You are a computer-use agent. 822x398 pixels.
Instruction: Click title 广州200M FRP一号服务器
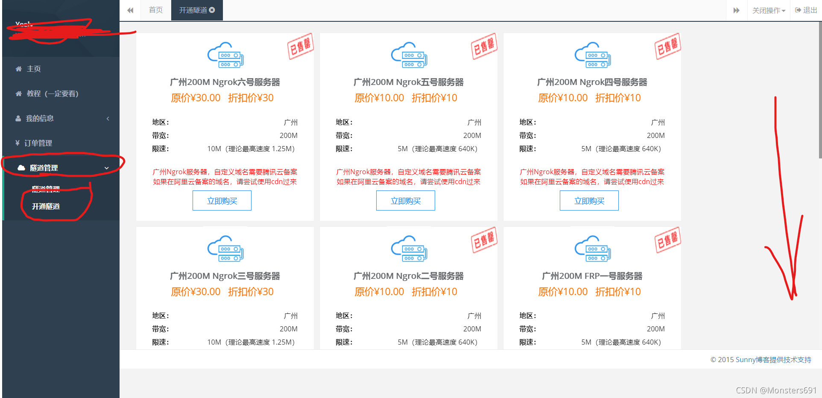click(x=592, y=276)
